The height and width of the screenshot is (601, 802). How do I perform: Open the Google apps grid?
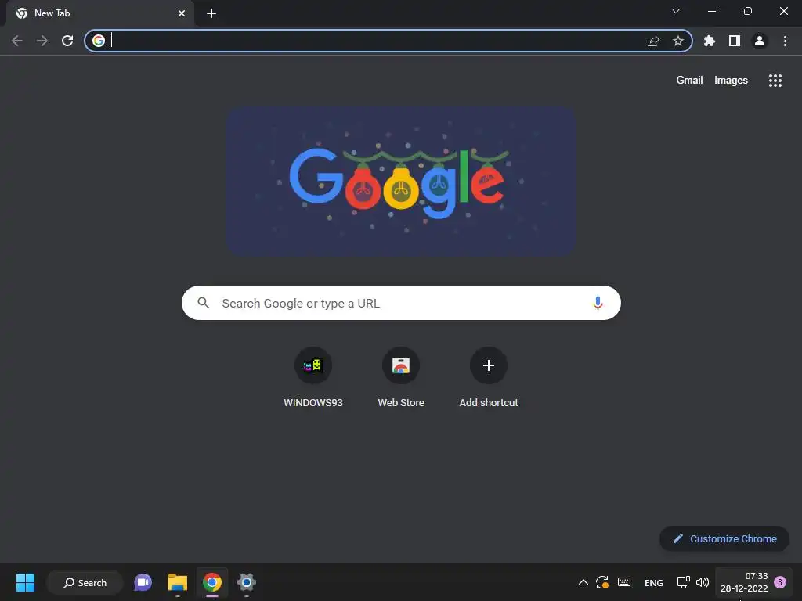click(x=775, y=81)
